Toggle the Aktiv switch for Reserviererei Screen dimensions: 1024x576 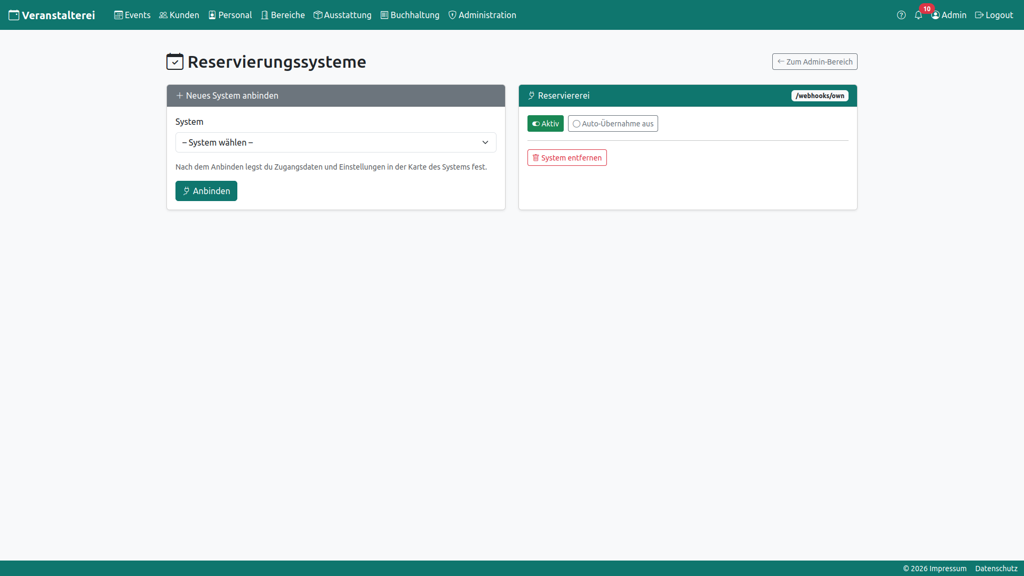tap(545, 124)
